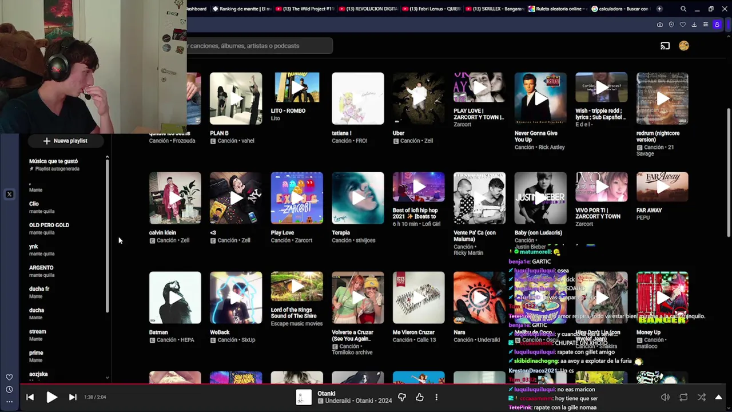
Task: Play Never Gonna Give You Up overlay button
Action: tap(540, 98)
